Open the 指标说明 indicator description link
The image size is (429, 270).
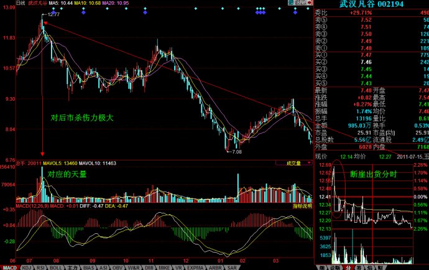302,206
